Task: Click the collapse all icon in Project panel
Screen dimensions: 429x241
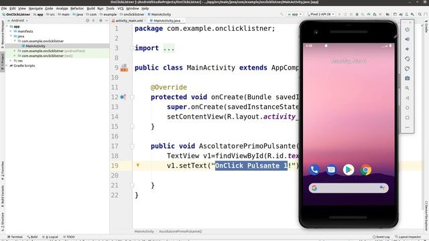Action: tap(94, 21)
